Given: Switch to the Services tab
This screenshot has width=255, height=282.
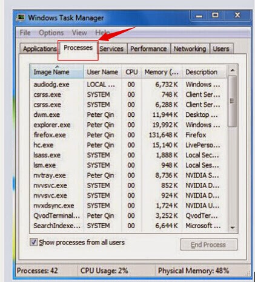Looking at the screenshot, I should (111, 48).
